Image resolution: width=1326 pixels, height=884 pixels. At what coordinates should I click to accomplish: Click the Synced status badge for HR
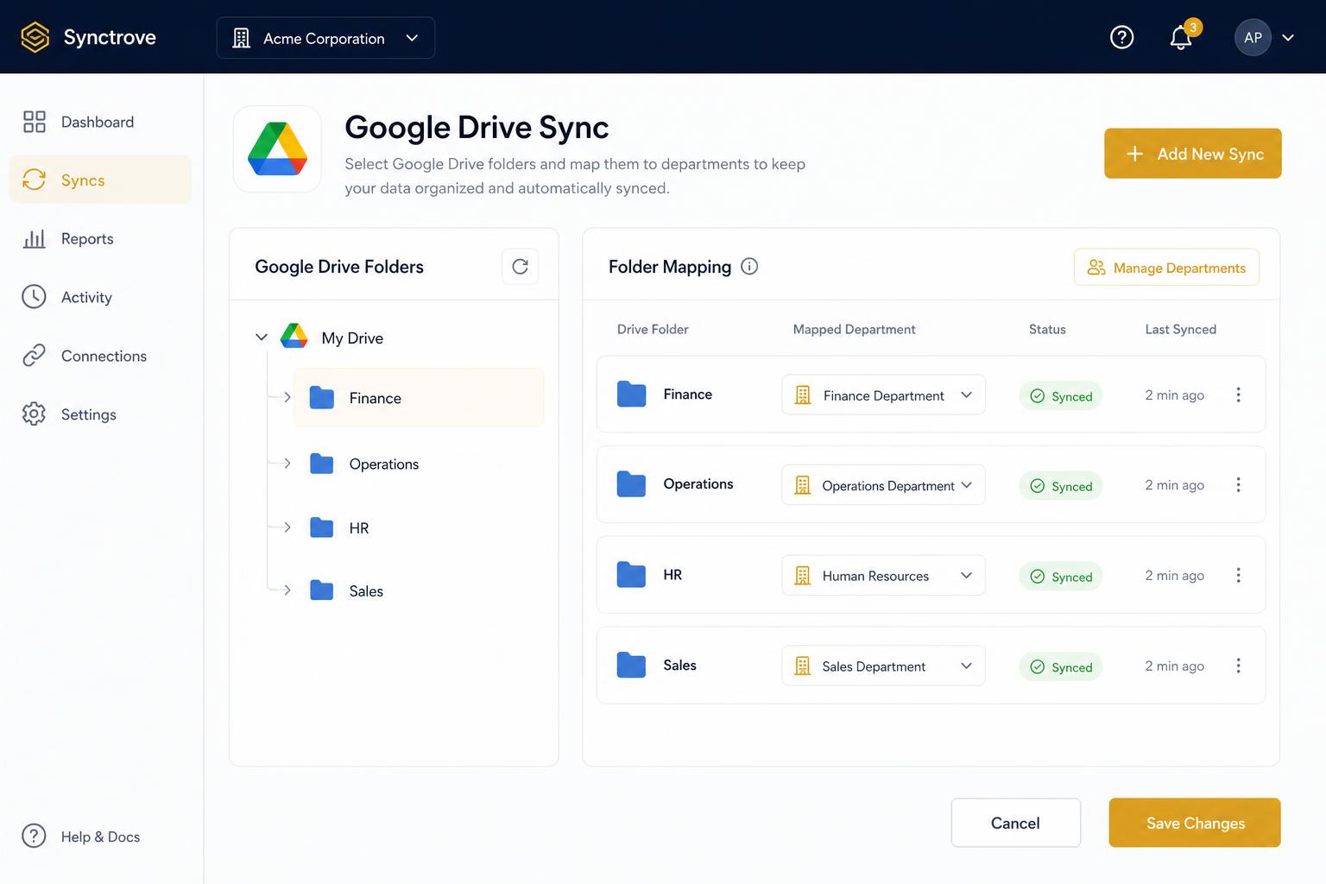1061,576
